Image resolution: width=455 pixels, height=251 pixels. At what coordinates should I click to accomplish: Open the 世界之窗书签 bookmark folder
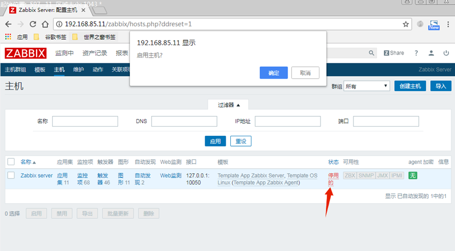(94, 37)
